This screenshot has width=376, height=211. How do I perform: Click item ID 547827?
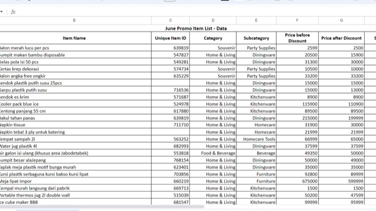click(x=171, y=55)
